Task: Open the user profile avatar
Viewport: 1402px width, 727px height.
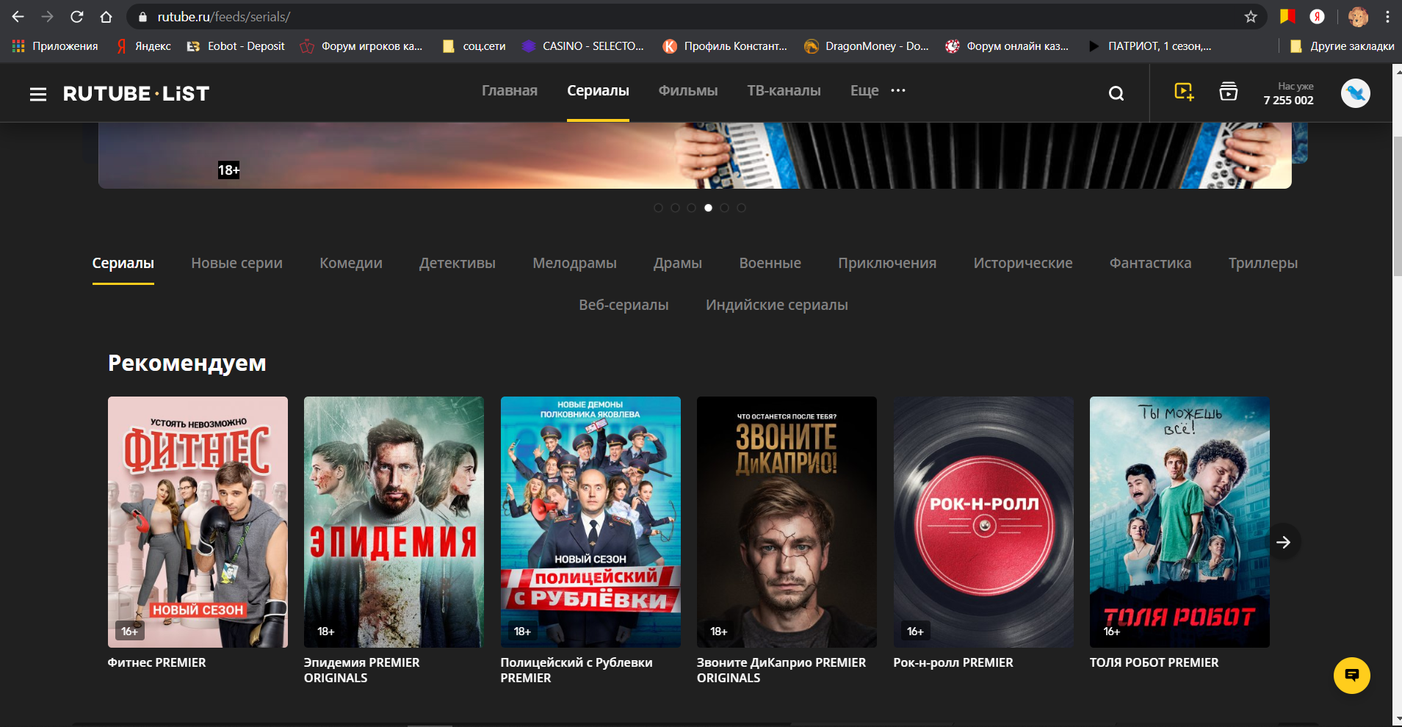Action: [x=1356, y=93]
